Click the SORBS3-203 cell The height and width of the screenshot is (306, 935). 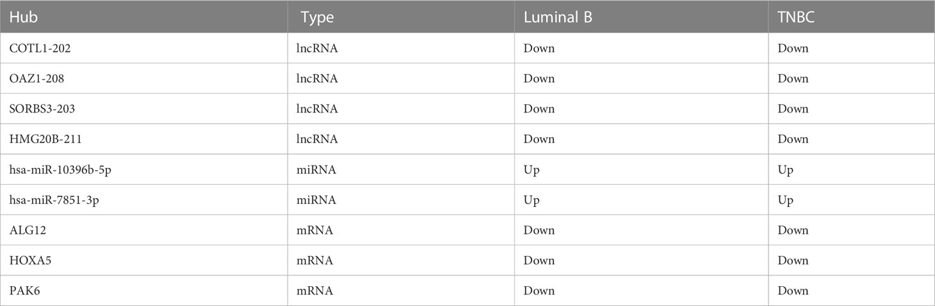tap(42, 109)
